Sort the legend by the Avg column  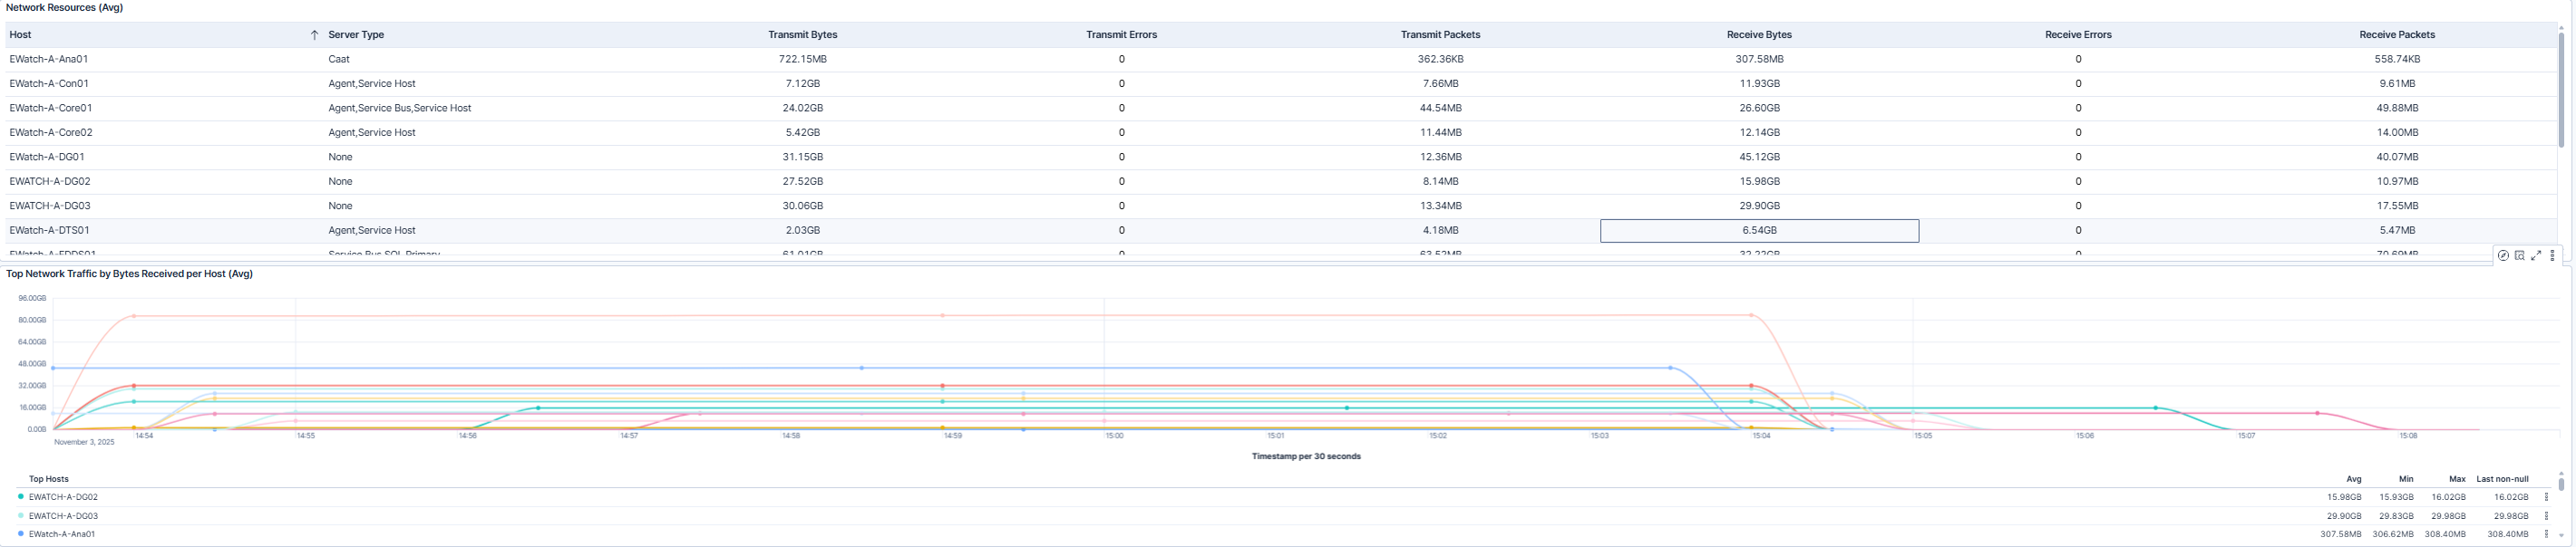click(2353, 479)
